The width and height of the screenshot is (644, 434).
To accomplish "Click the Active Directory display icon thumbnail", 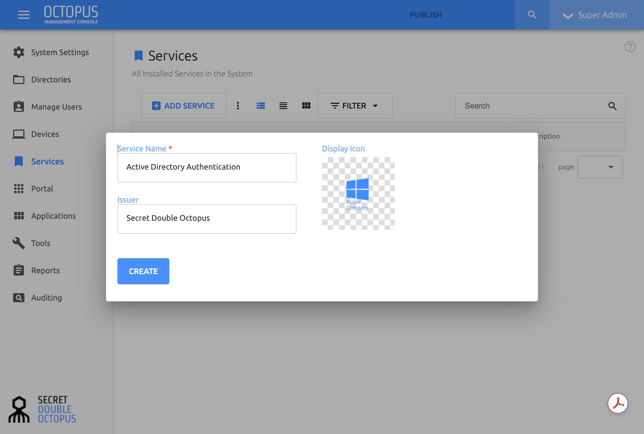I will (x=358, y=193).
